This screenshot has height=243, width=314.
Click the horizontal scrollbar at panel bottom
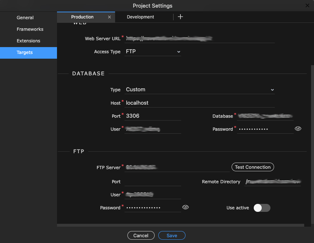point(180,225)
